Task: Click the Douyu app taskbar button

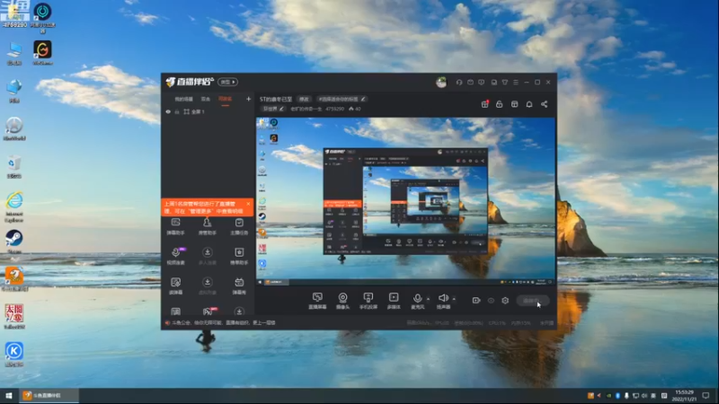Action: coord(49,395)
